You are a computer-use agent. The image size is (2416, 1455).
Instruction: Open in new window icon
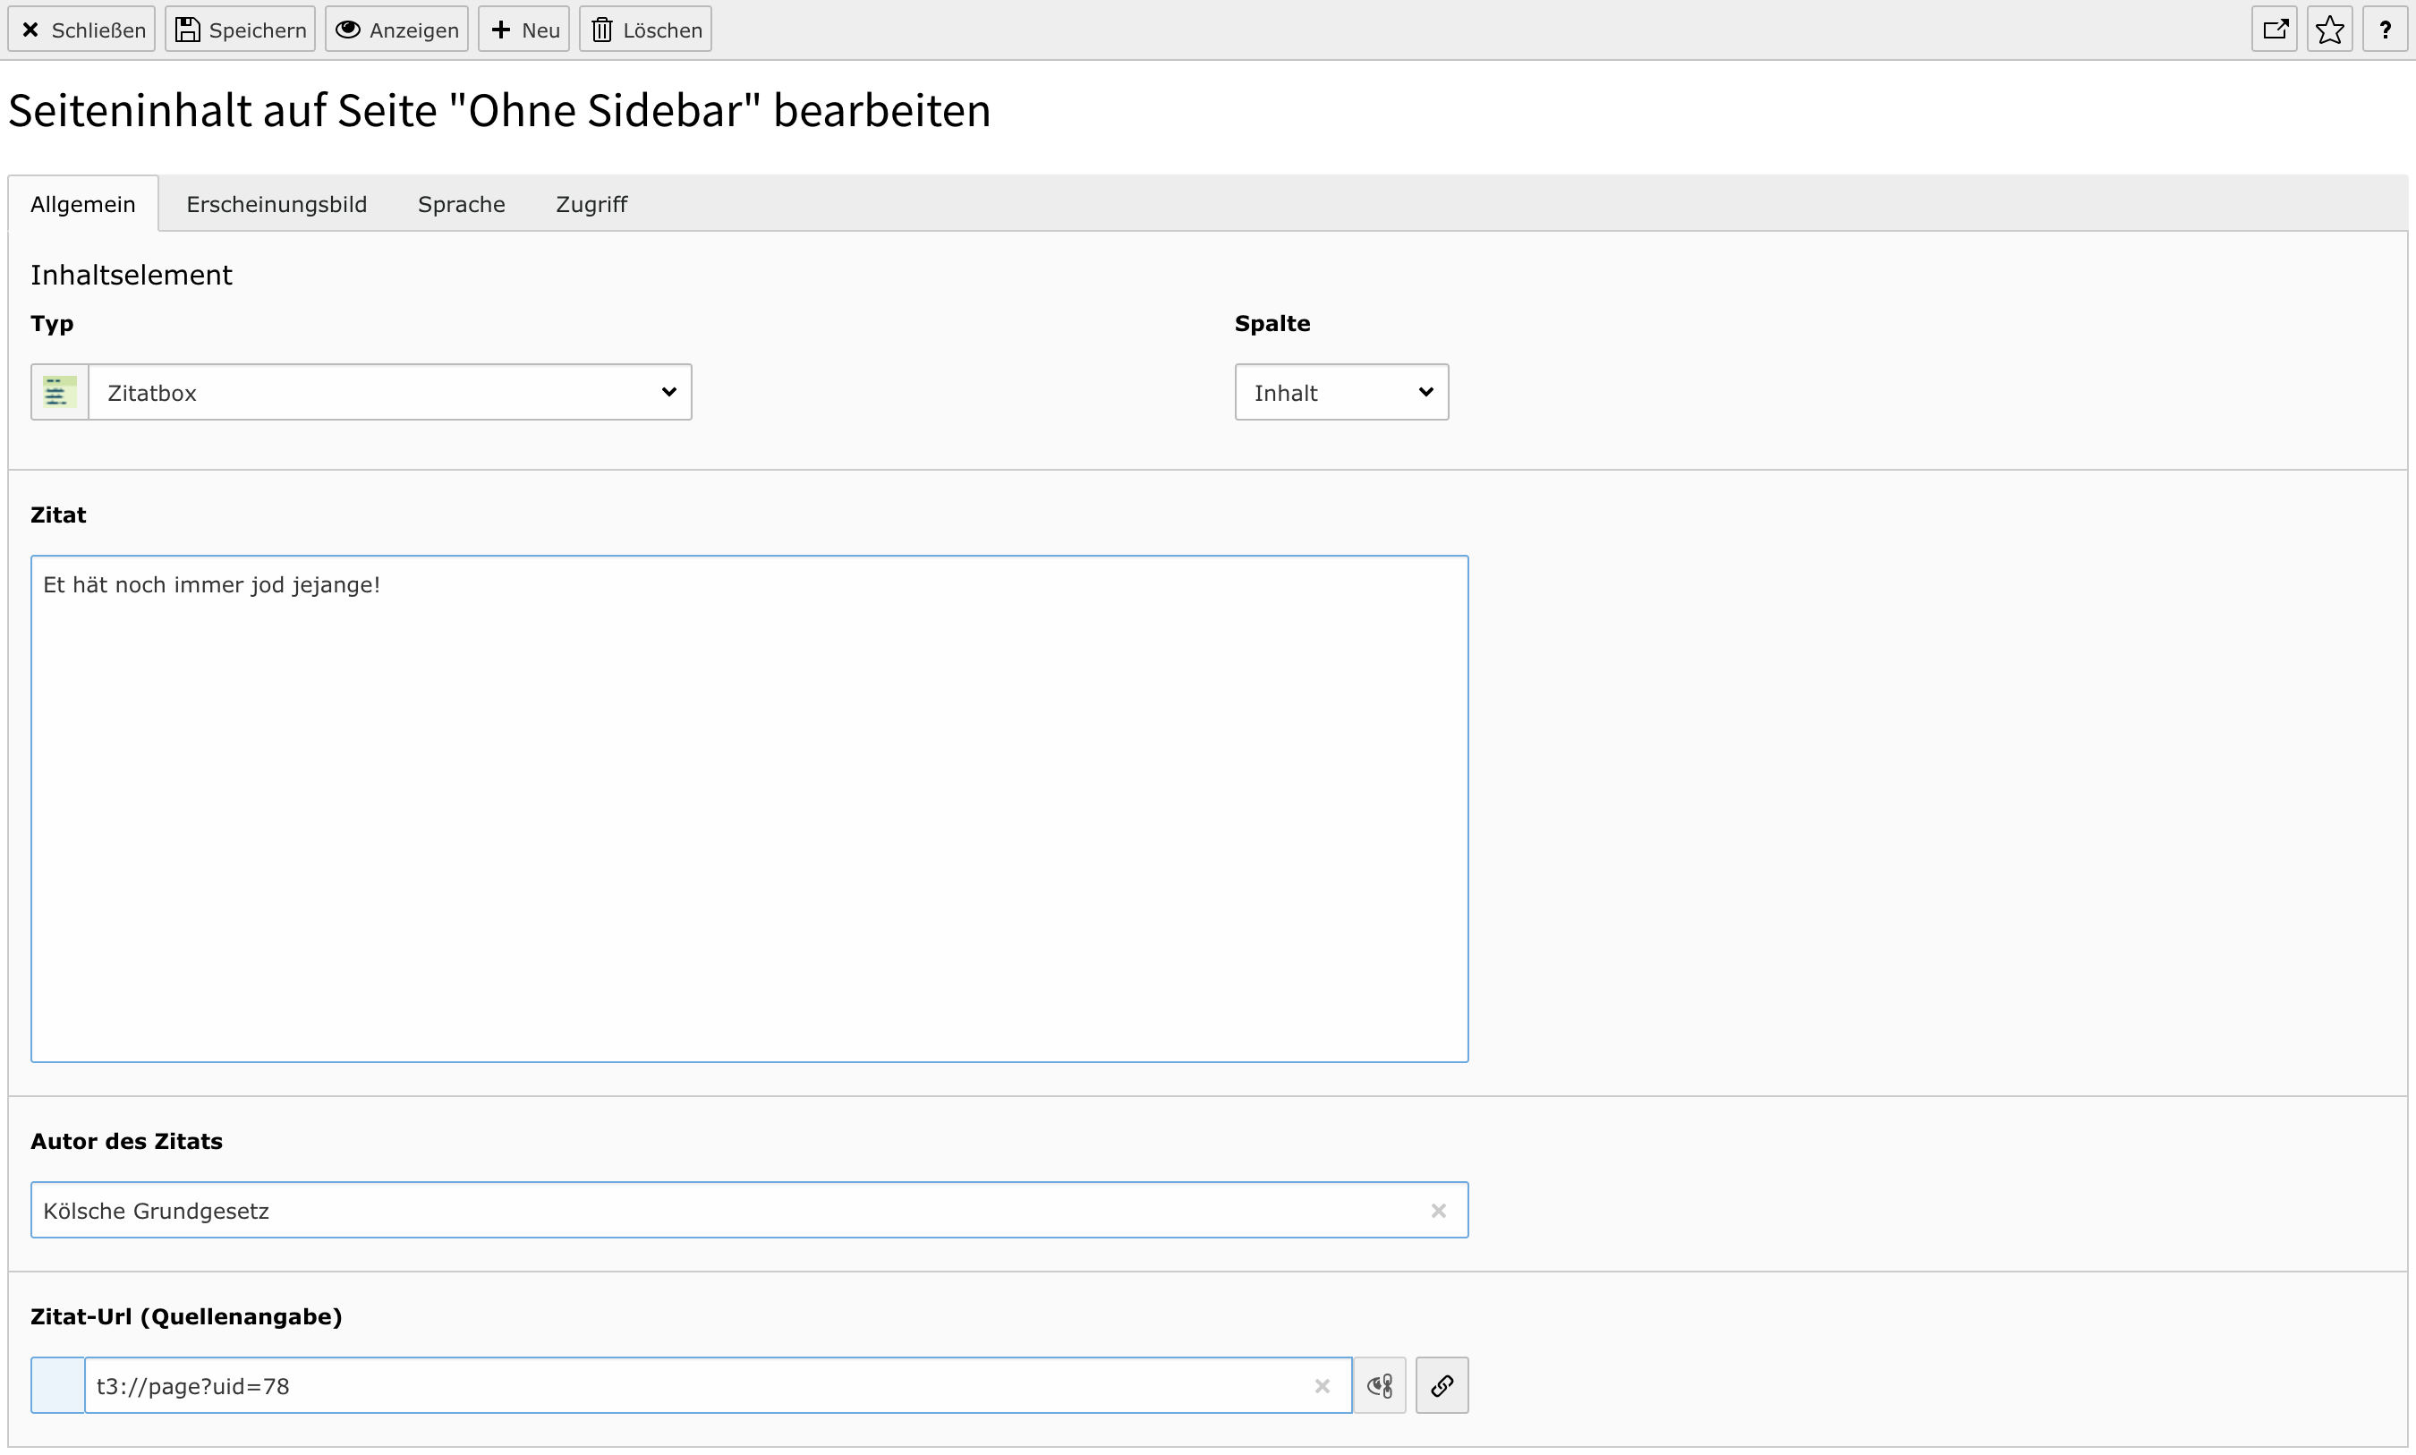pyautogui.click(x=2275, y=30)
